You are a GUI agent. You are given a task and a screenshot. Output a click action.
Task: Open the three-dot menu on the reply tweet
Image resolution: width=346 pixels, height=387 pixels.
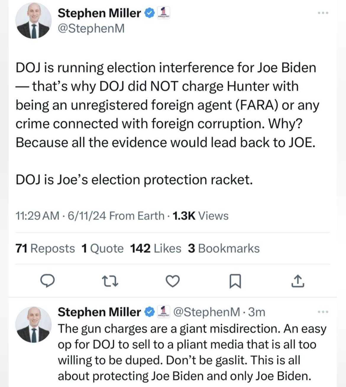pos(323,312)
